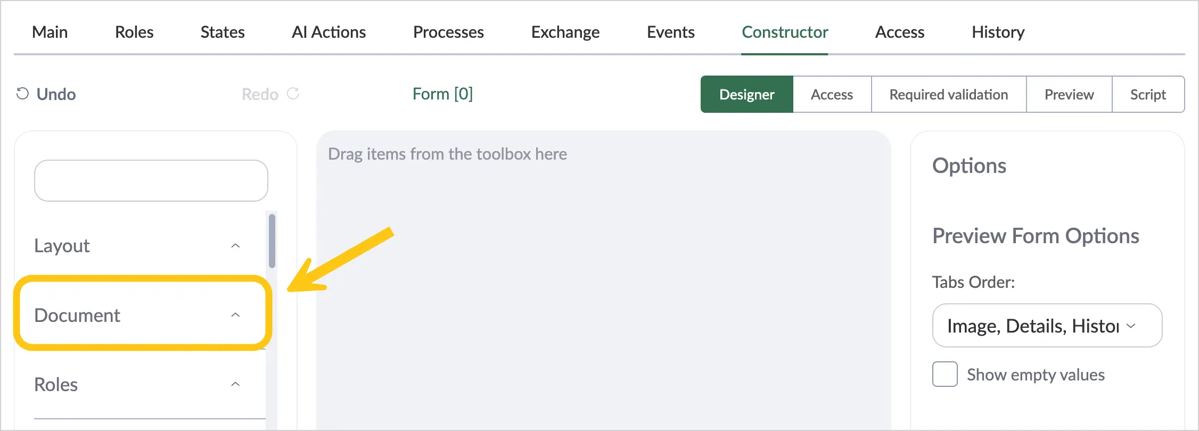
Task: Click the Form [0] link
Action: (x=442, y=94)
